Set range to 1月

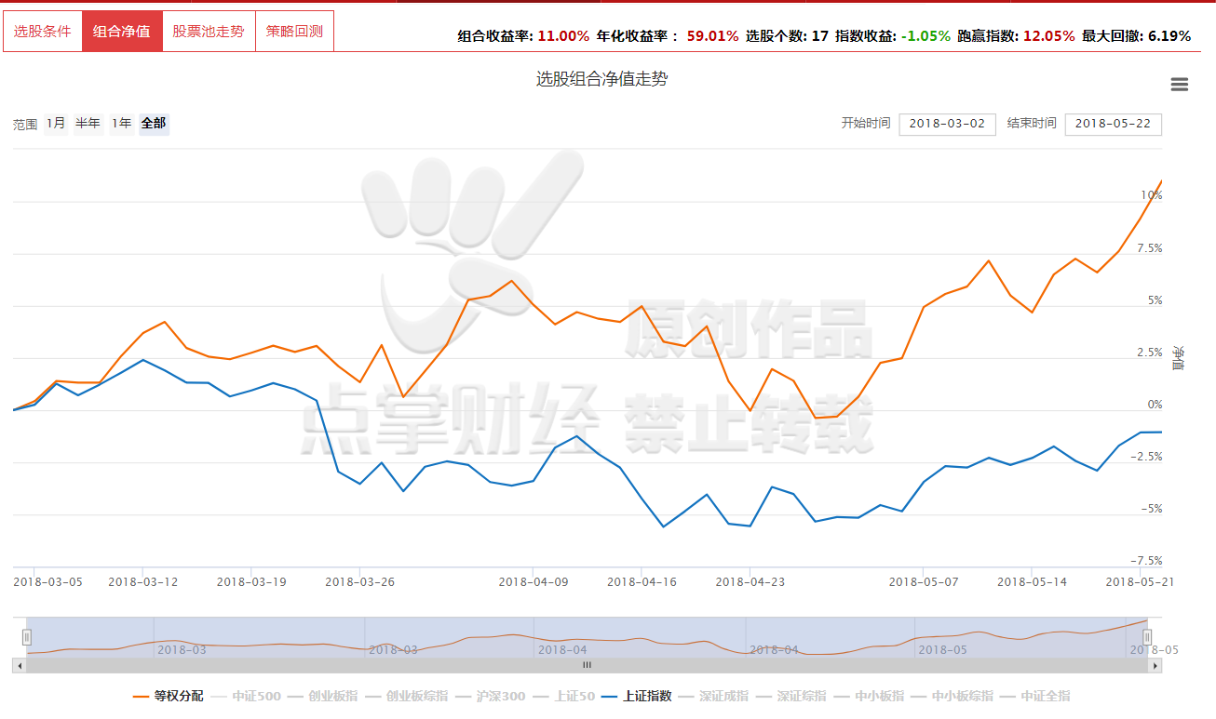click(56, 124)
